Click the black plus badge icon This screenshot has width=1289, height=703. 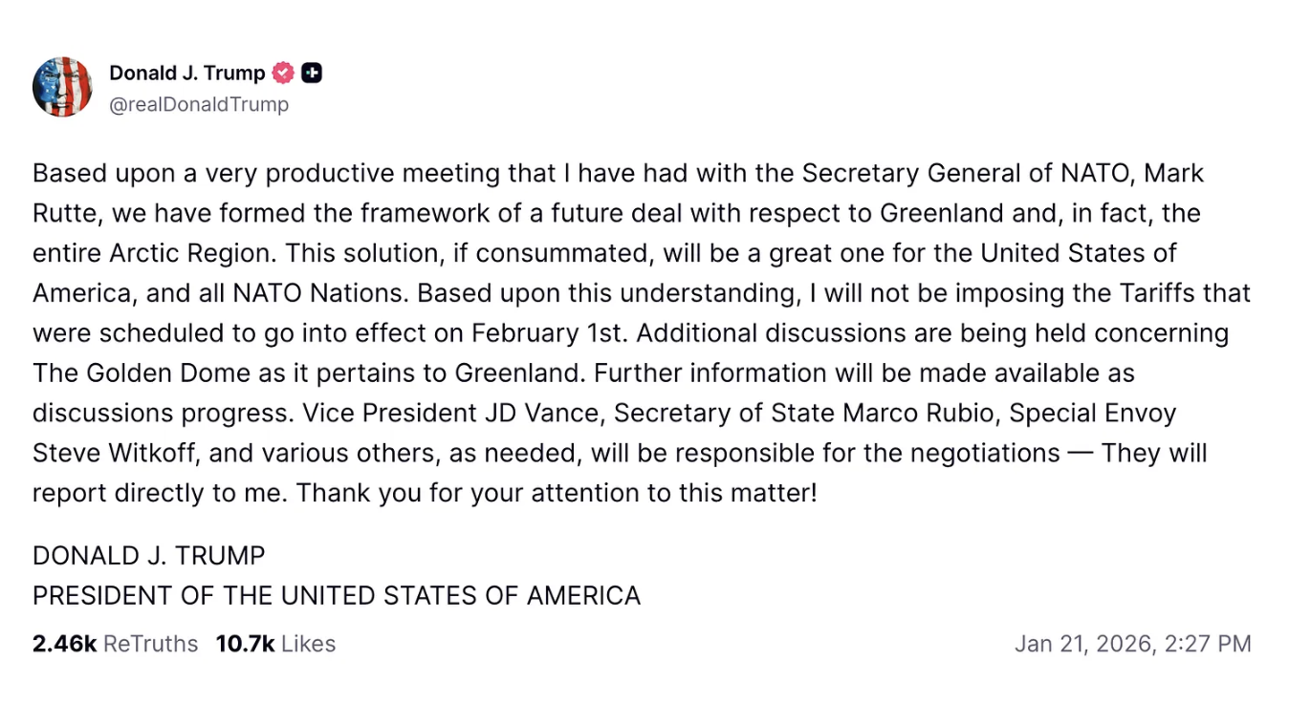click(312, 73)
